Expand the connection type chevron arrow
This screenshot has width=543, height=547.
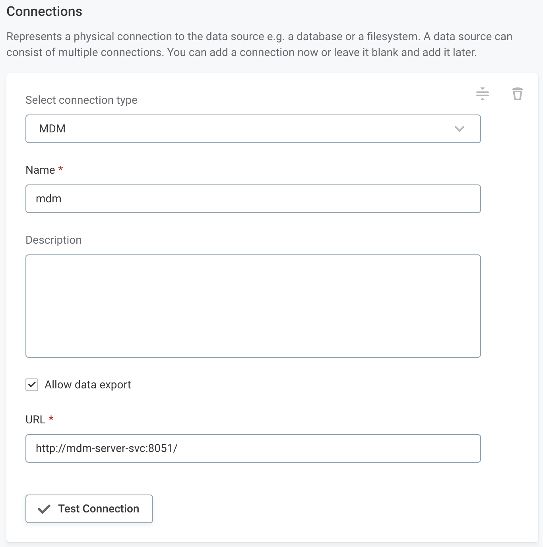point(459,129)
